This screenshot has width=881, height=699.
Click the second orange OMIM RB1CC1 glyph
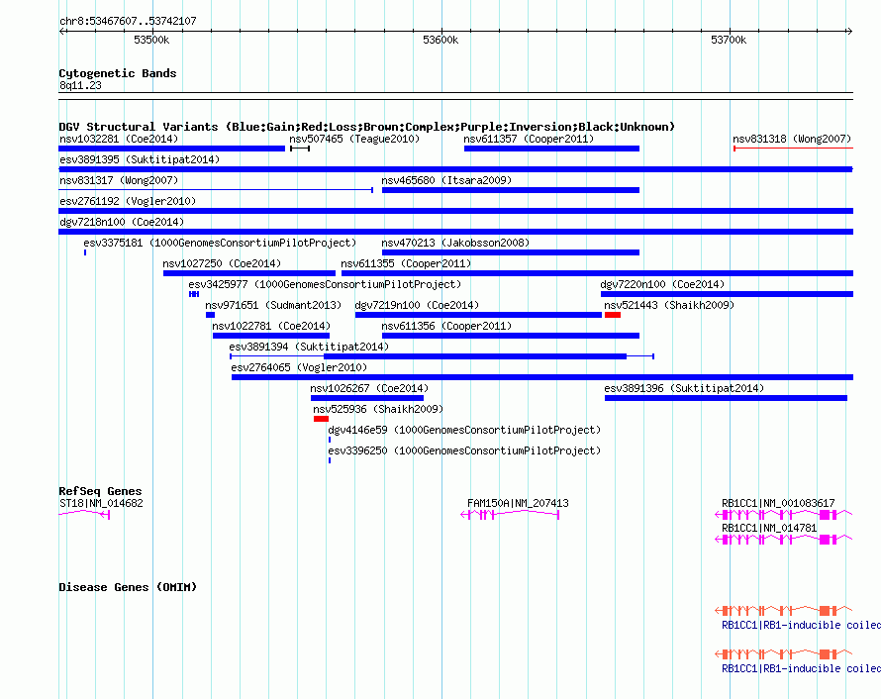783,654
